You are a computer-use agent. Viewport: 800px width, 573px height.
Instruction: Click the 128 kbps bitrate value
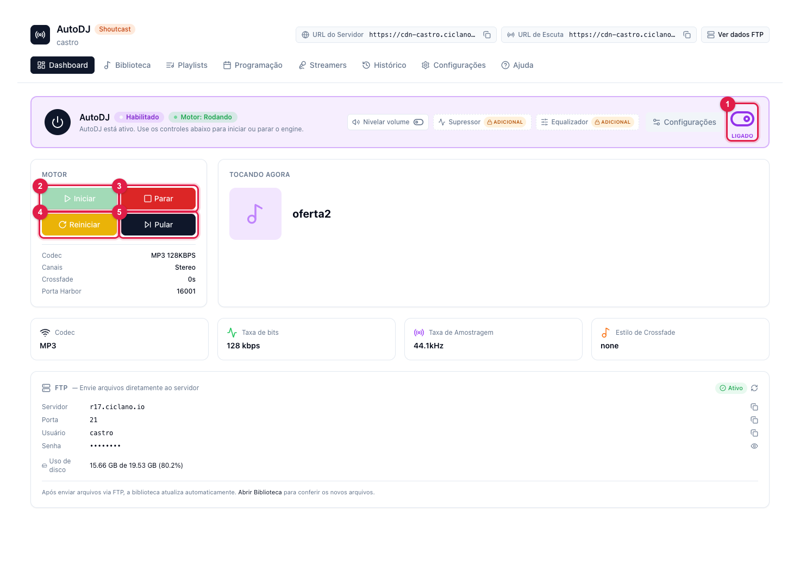click(x=243, y=346)
